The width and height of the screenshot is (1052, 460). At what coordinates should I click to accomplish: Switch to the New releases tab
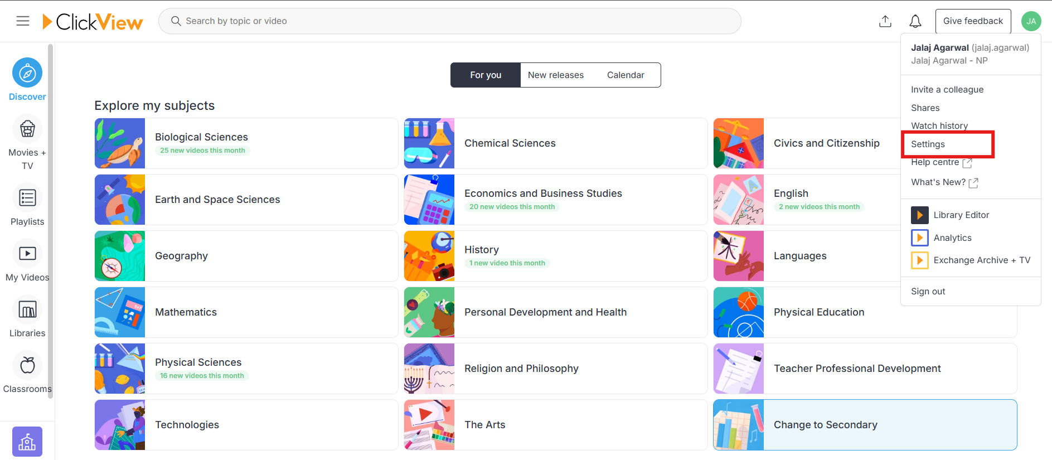(556, 75)
